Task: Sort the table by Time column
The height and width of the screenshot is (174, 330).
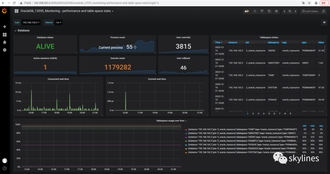Action: pyautogui.click(x=218, y=42)
